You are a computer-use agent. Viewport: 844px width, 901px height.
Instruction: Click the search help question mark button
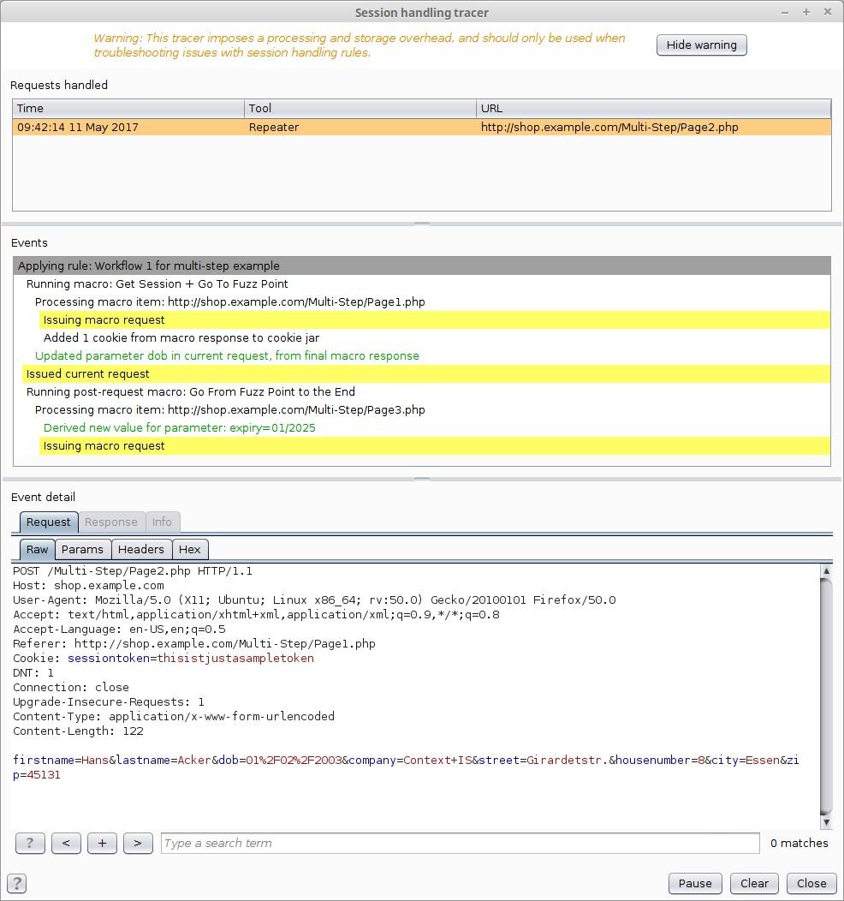[30, 843]
